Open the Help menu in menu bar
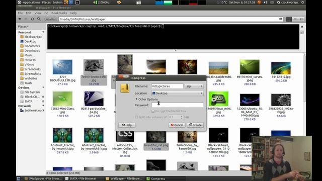Screen dimensions: 322x181 (x=73, y=13)
